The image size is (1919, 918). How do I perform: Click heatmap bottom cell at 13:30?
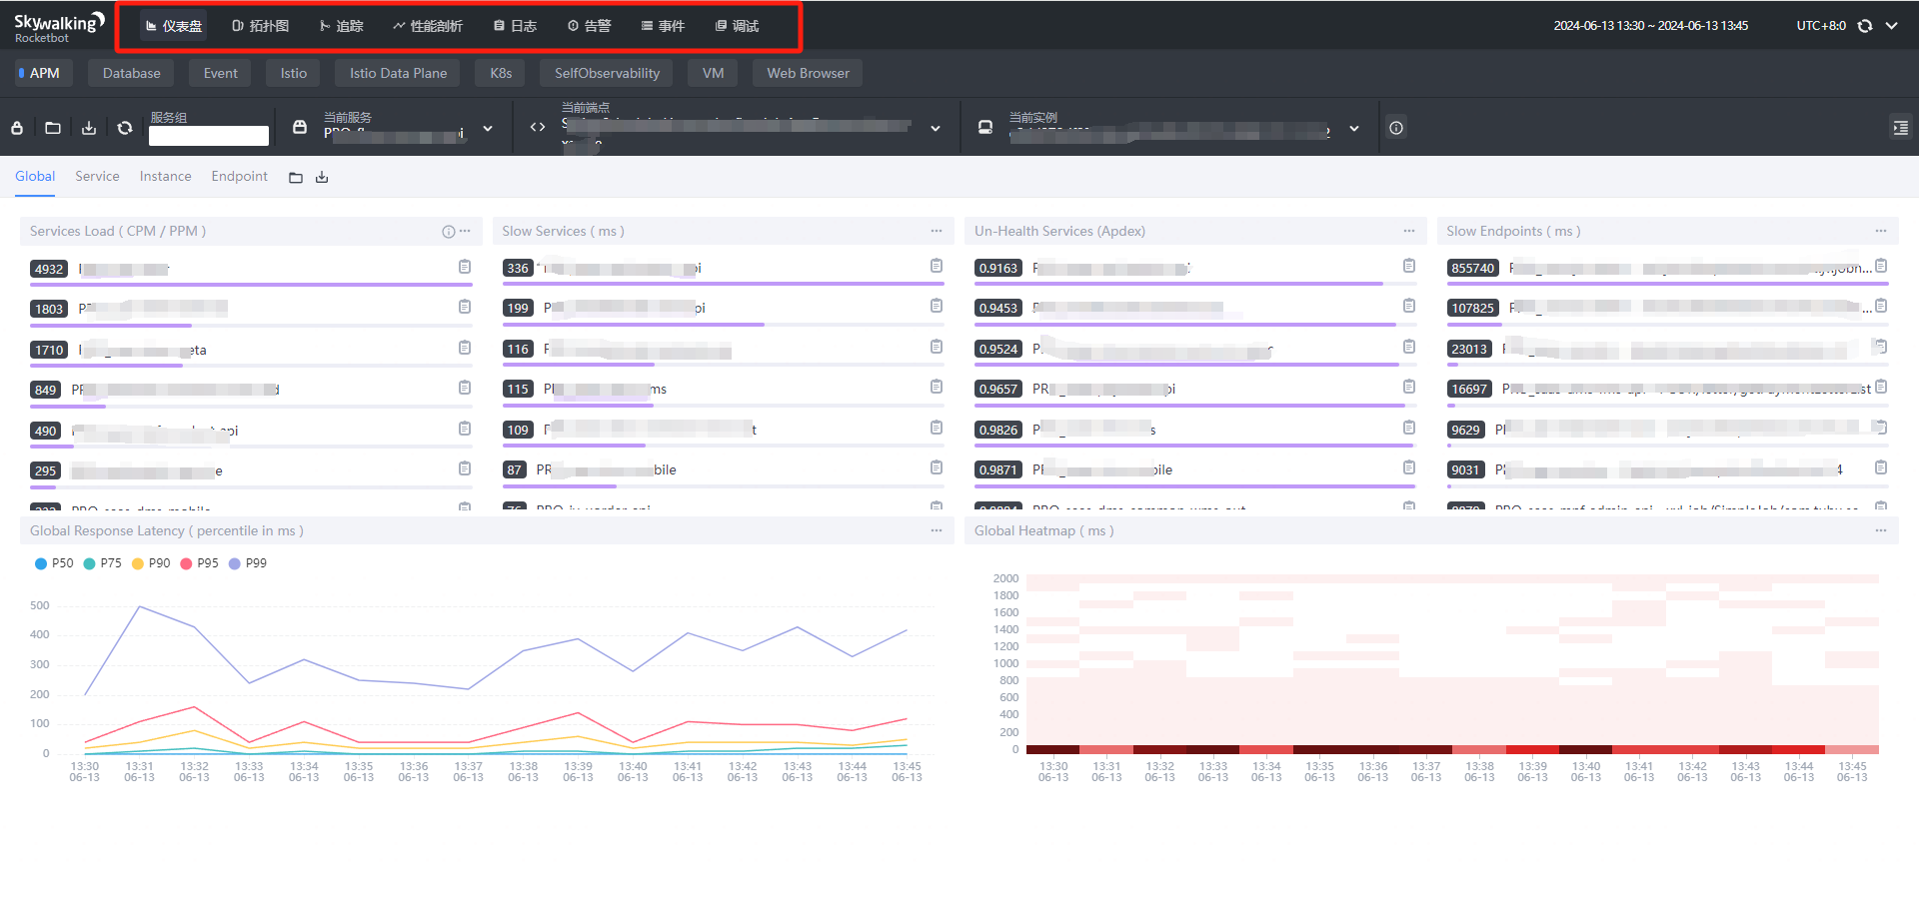pos(1052,749)
